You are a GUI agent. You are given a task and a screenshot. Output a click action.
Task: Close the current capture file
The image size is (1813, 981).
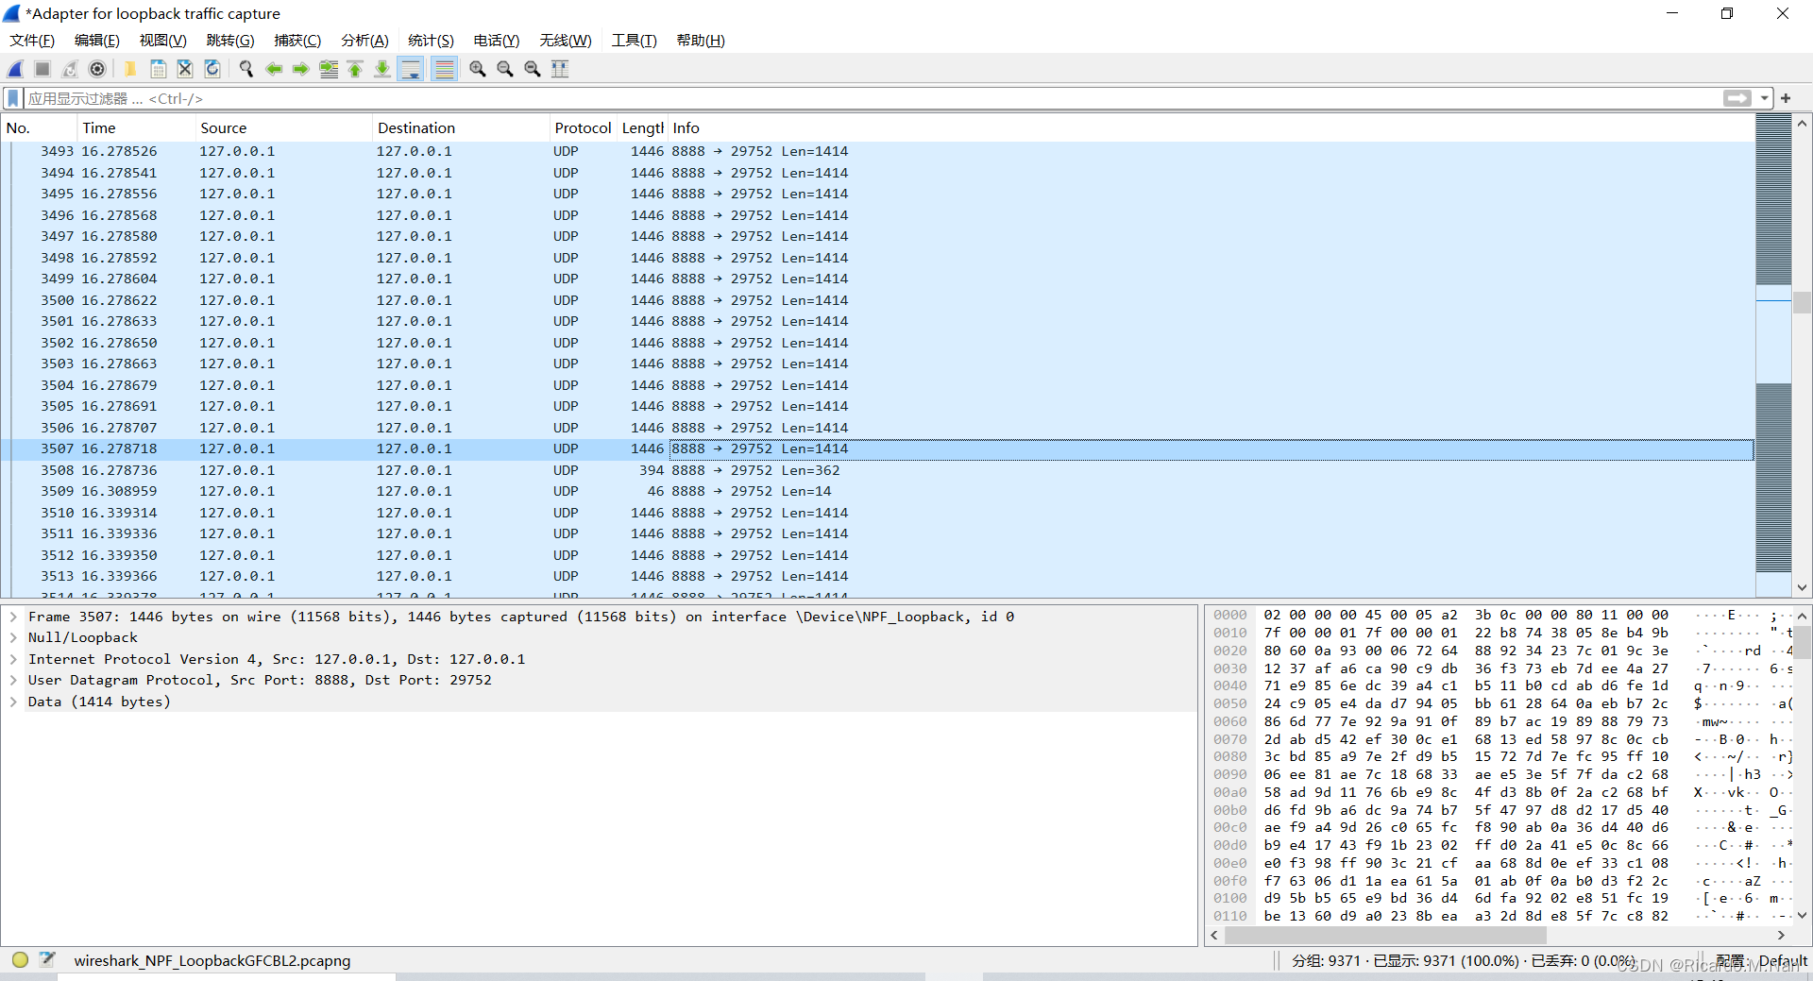point(185,69)
